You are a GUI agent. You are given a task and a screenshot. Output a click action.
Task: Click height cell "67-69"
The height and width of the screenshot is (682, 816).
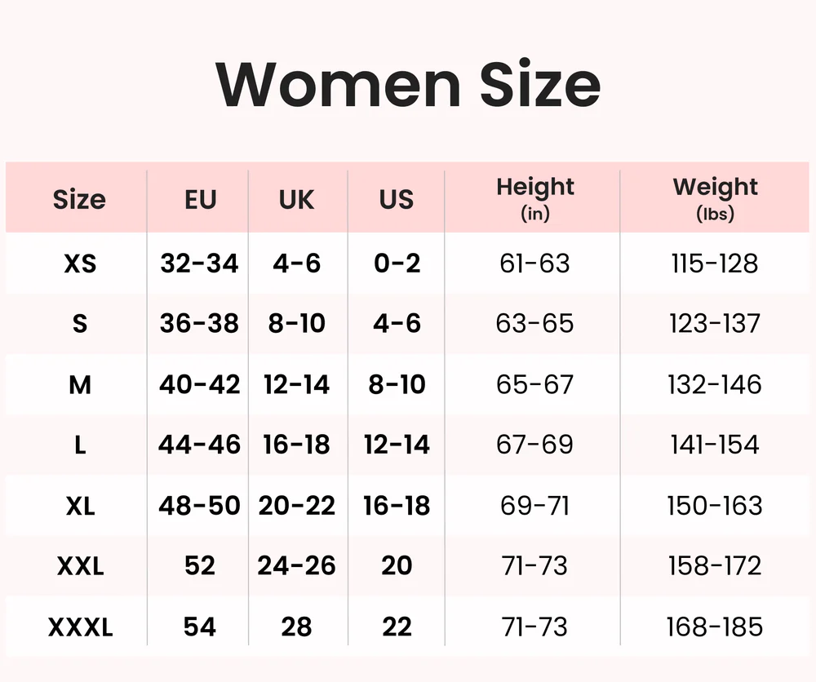pos(535,445)
